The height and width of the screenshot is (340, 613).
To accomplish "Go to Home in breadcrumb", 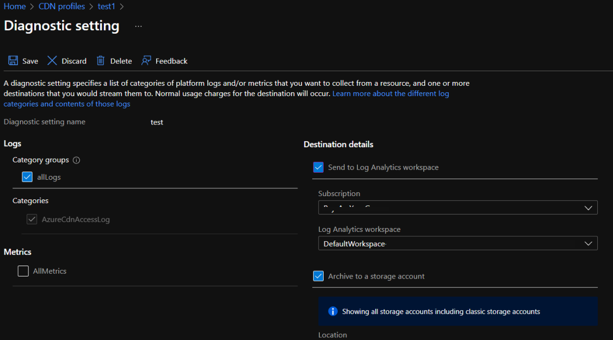I will coord(15,7).
